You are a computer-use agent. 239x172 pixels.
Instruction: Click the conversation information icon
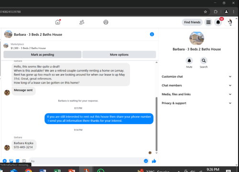tap(152, 34)
